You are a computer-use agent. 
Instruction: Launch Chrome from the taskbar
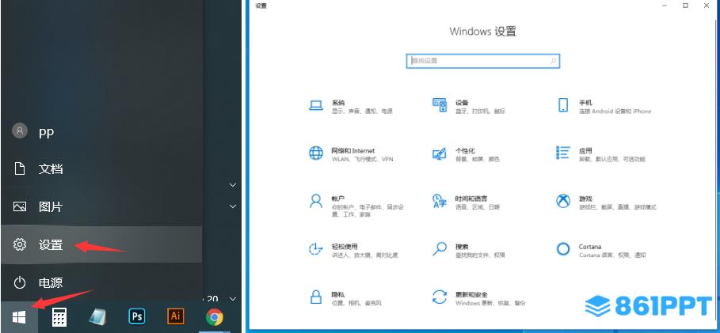[215, 317]
